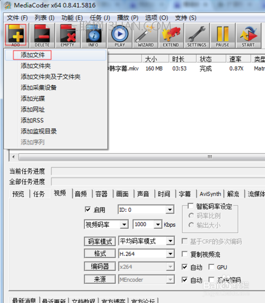Open the EXTEND puzzle icon

(x=171, y=35)
